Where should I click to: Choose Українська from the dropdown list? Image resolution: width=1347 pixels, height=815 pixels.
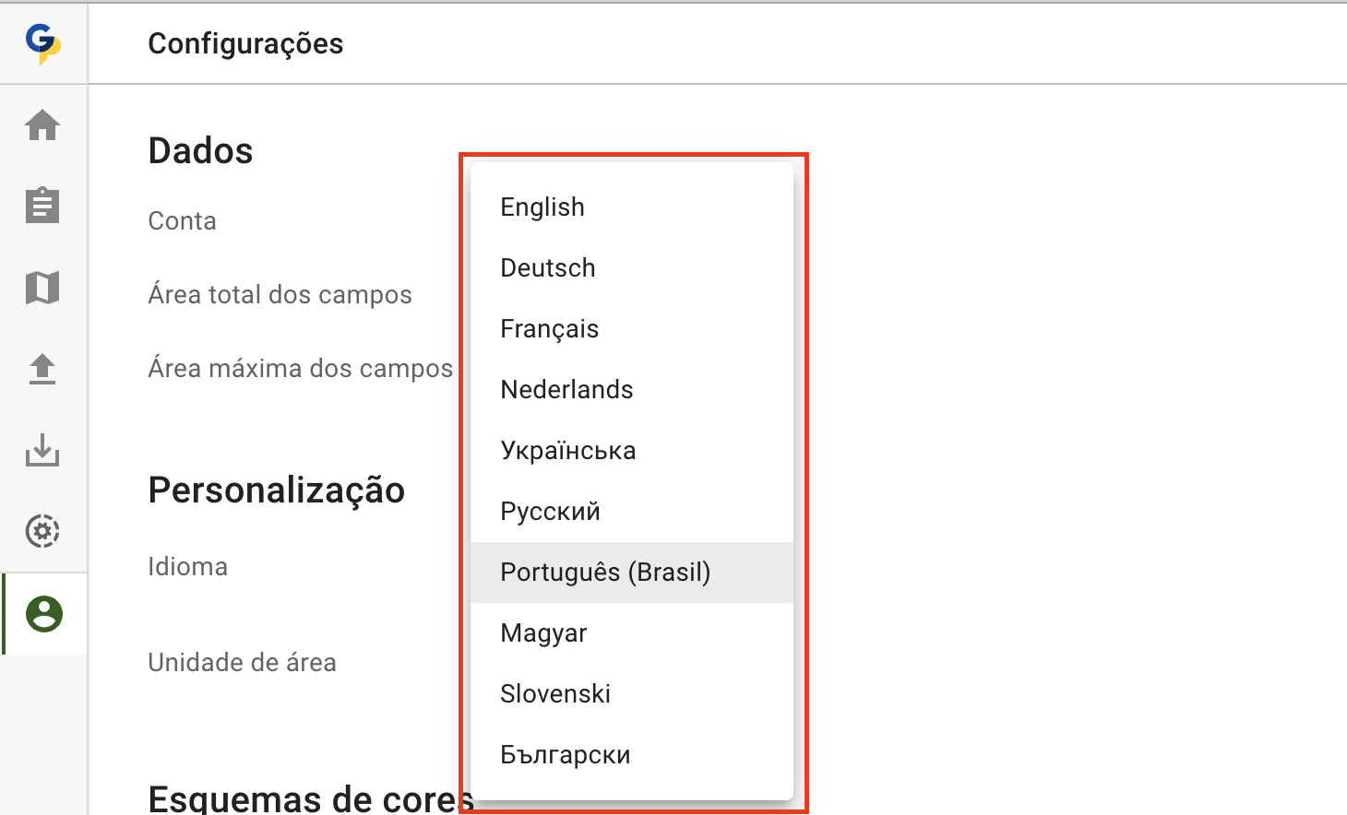coord(568,451)
